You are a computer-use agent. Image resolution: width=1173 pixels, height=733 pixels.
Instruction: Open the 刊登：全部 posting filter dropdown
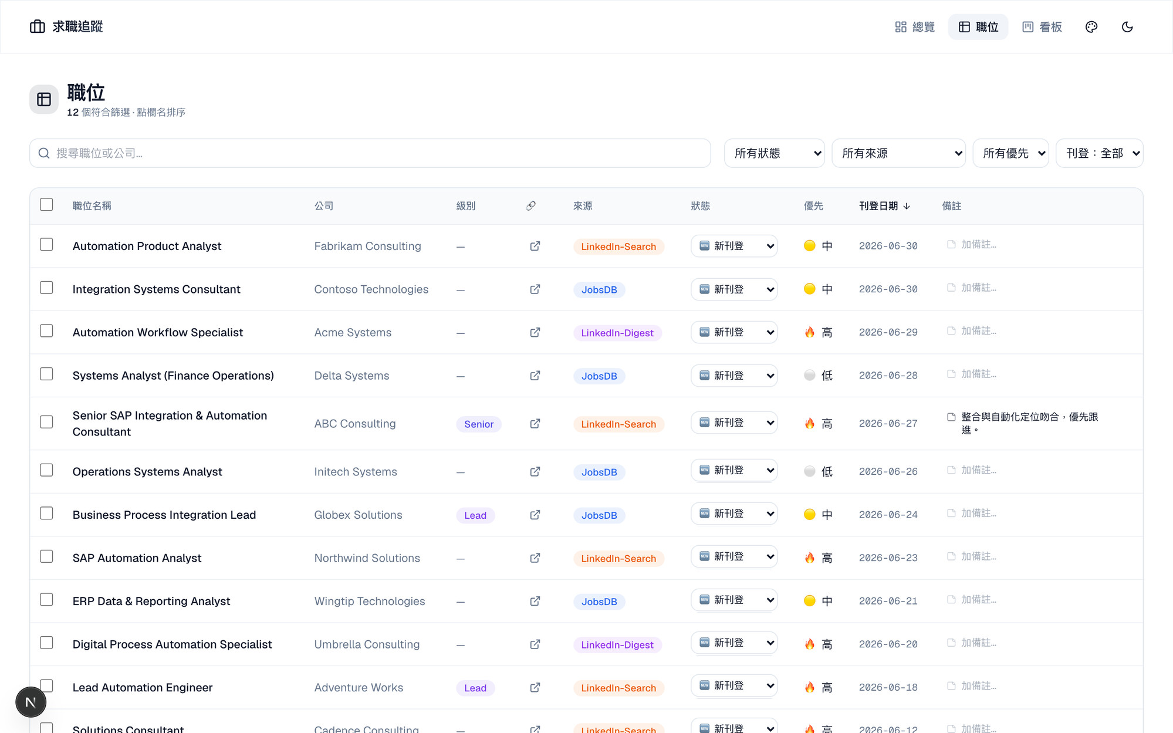pyautogui.click(x=1099, y=153)
